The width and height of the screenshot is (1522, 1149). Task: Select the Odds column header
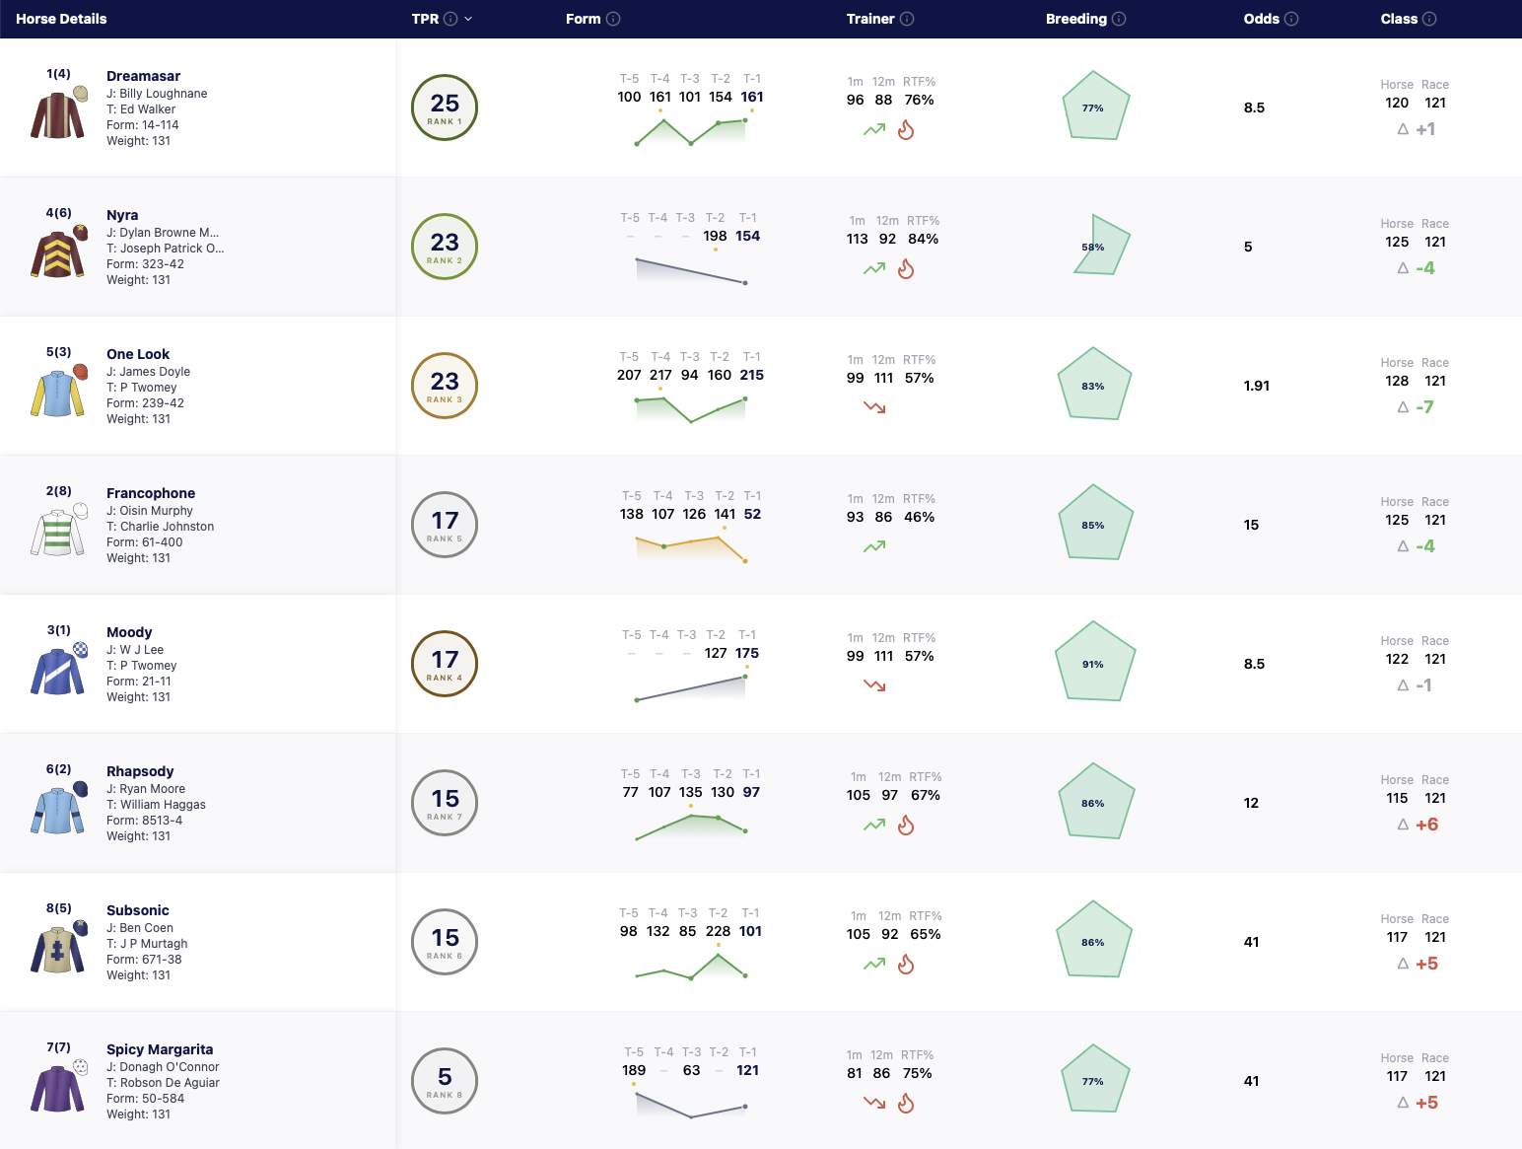(1261, 19)
